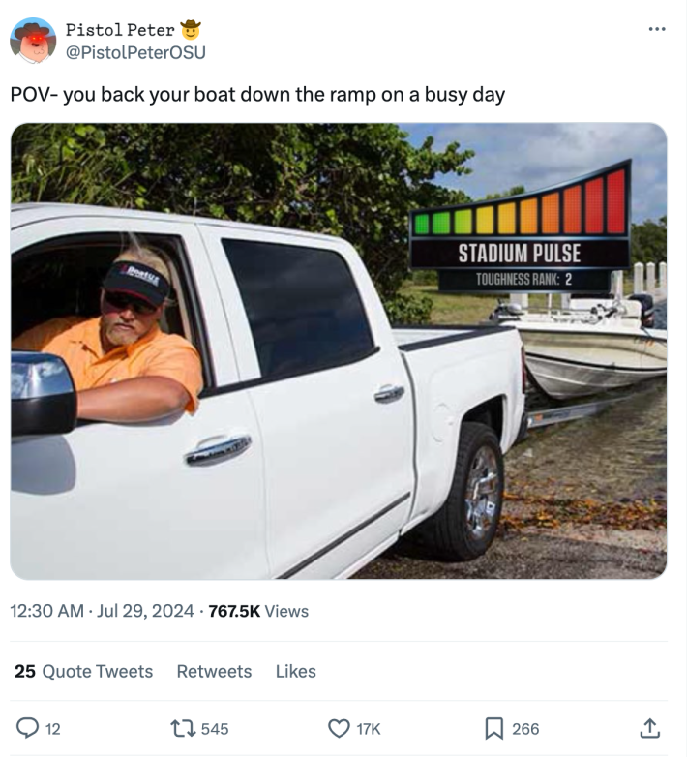Click the tweet text about the boat ramp
The image size is (687, 757).
pos(257,95)
